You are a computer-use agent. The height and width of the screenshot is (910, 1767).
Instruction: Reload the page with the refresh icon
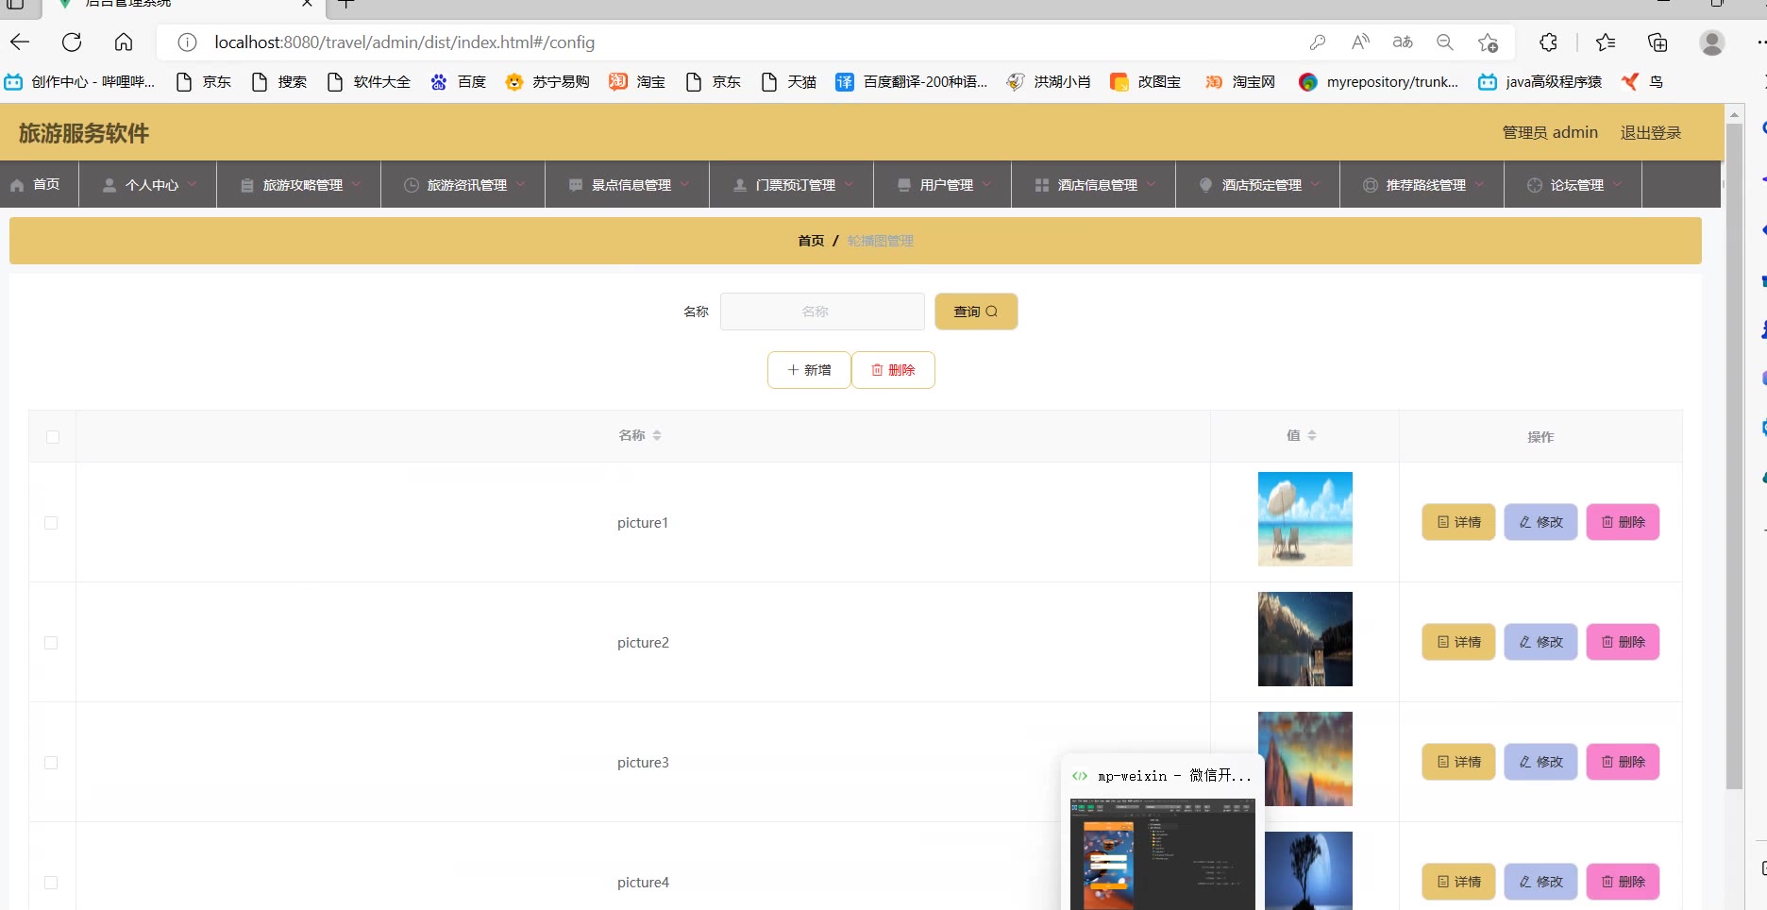point(72,42)
